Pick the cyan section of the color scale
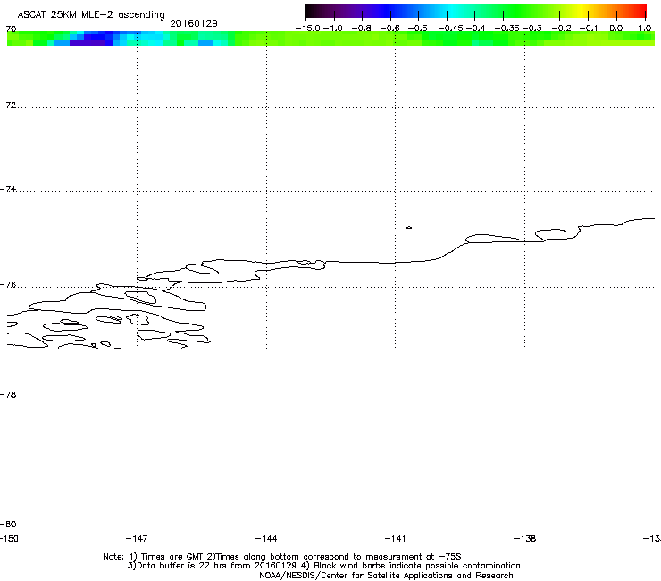This screenshot has height=581, width=661. (x=453, y=11)
